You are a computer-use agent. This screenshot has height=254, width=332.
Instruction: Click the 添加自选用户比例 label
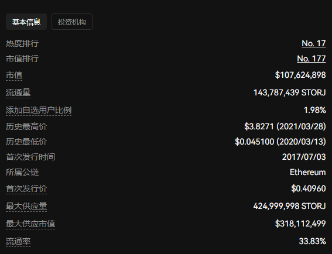pos(39,110)
